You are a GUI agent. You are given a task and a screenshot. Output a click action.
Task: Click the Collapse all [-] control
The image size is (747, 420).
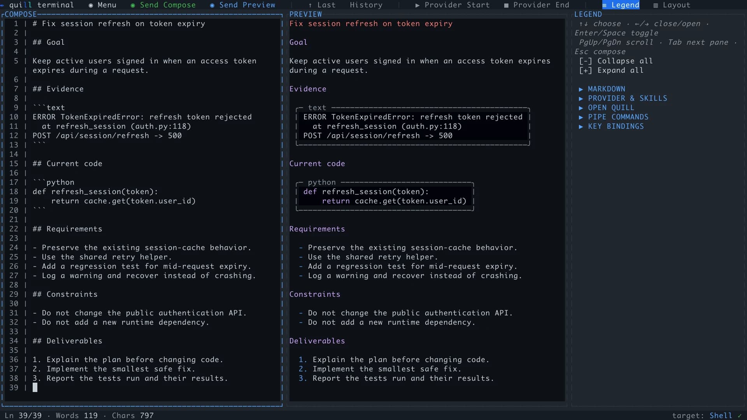[616, 61]
